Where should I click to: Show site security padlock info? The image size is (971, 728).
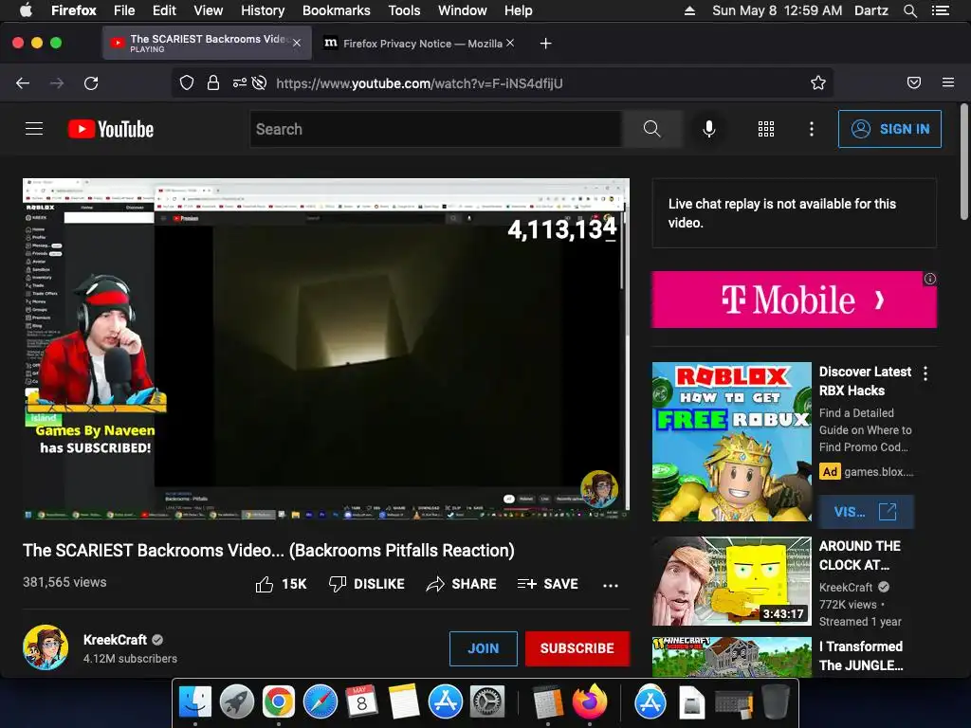[x=213, y=83]
